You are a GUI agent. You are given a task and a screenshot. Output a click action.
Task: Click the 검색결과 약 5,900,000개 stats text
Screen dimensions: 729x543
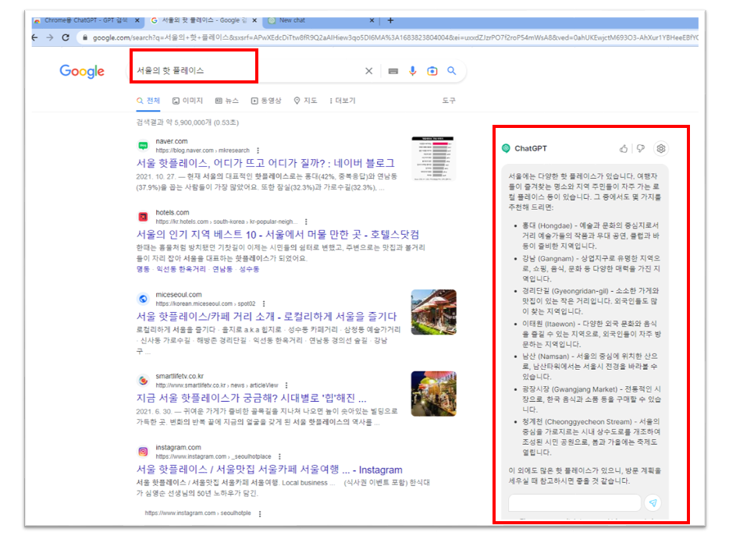pos(187,122)
